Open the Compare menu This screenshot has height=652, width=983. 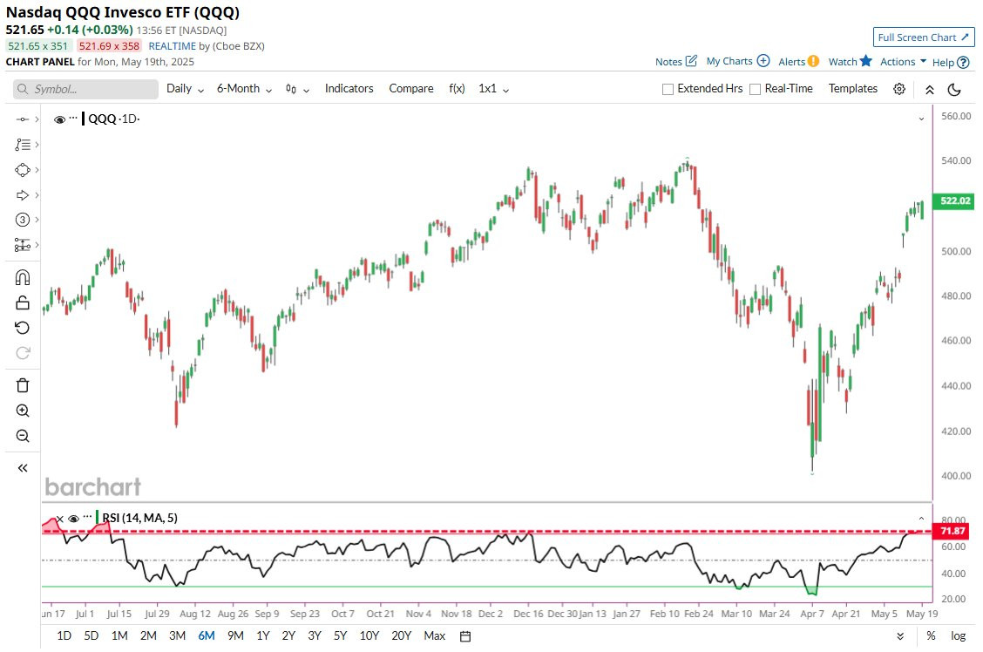[411, 89]
